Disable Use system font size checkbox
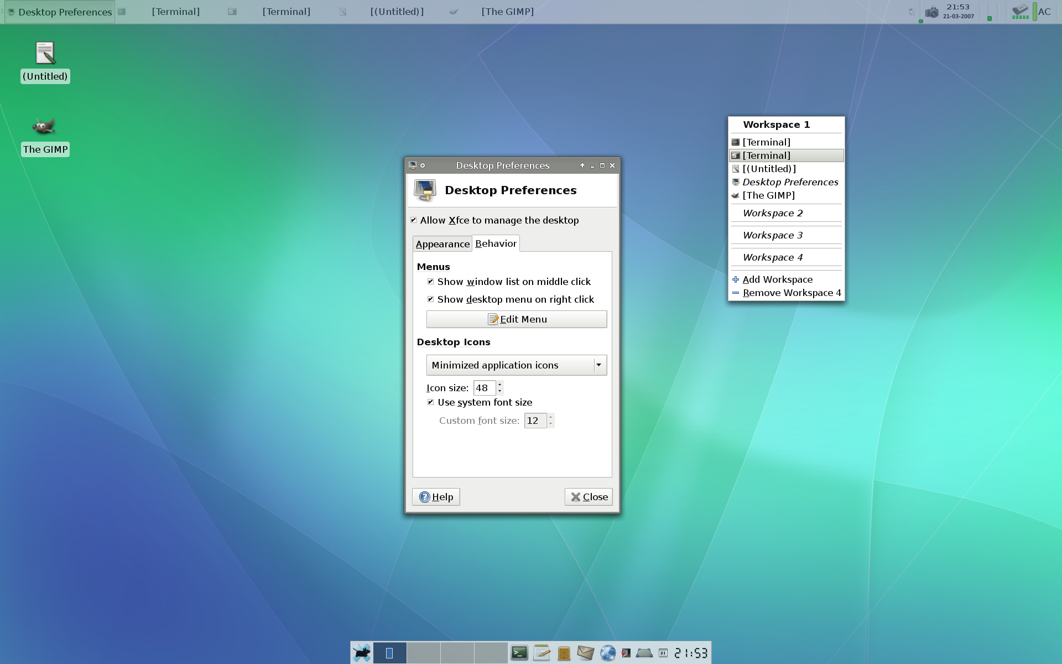This screenshot has height=664, width=1062. coord(431,402)
